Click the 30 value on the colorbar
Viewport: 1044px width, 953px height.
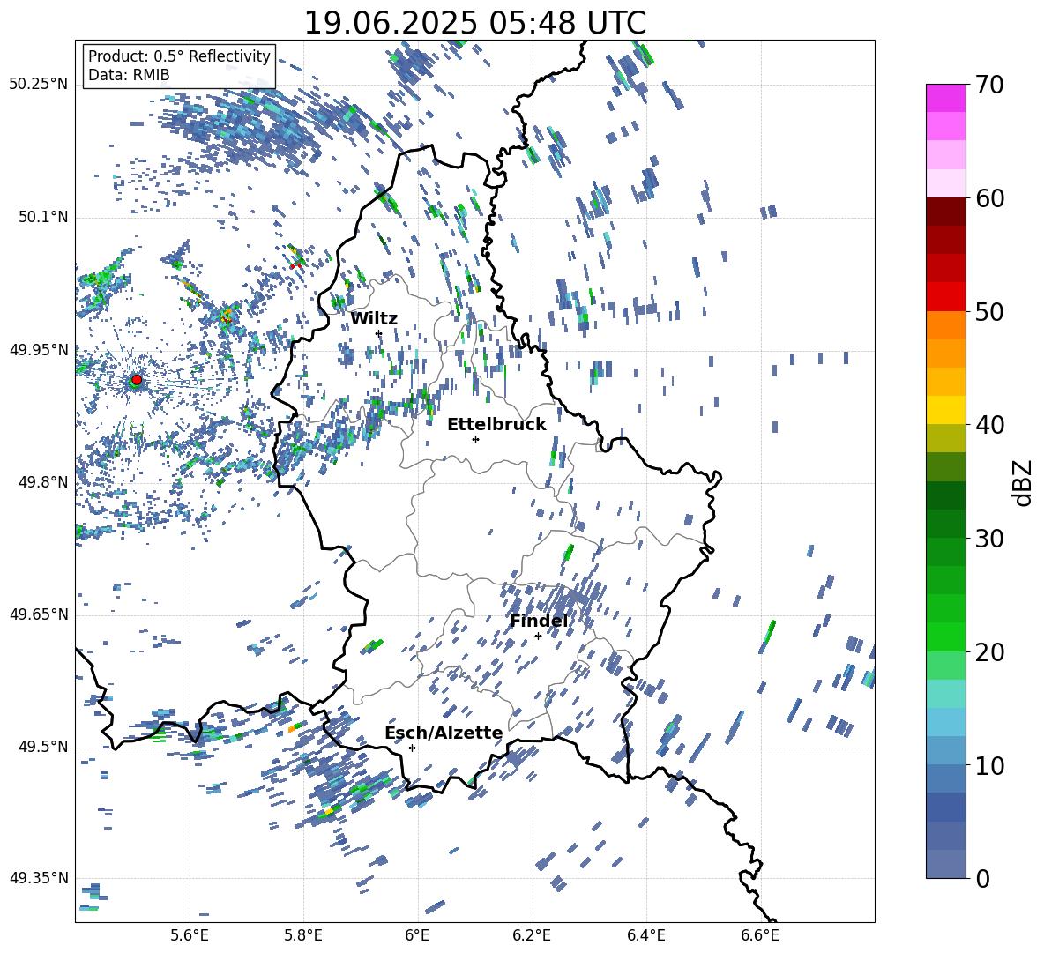point(989,538)
